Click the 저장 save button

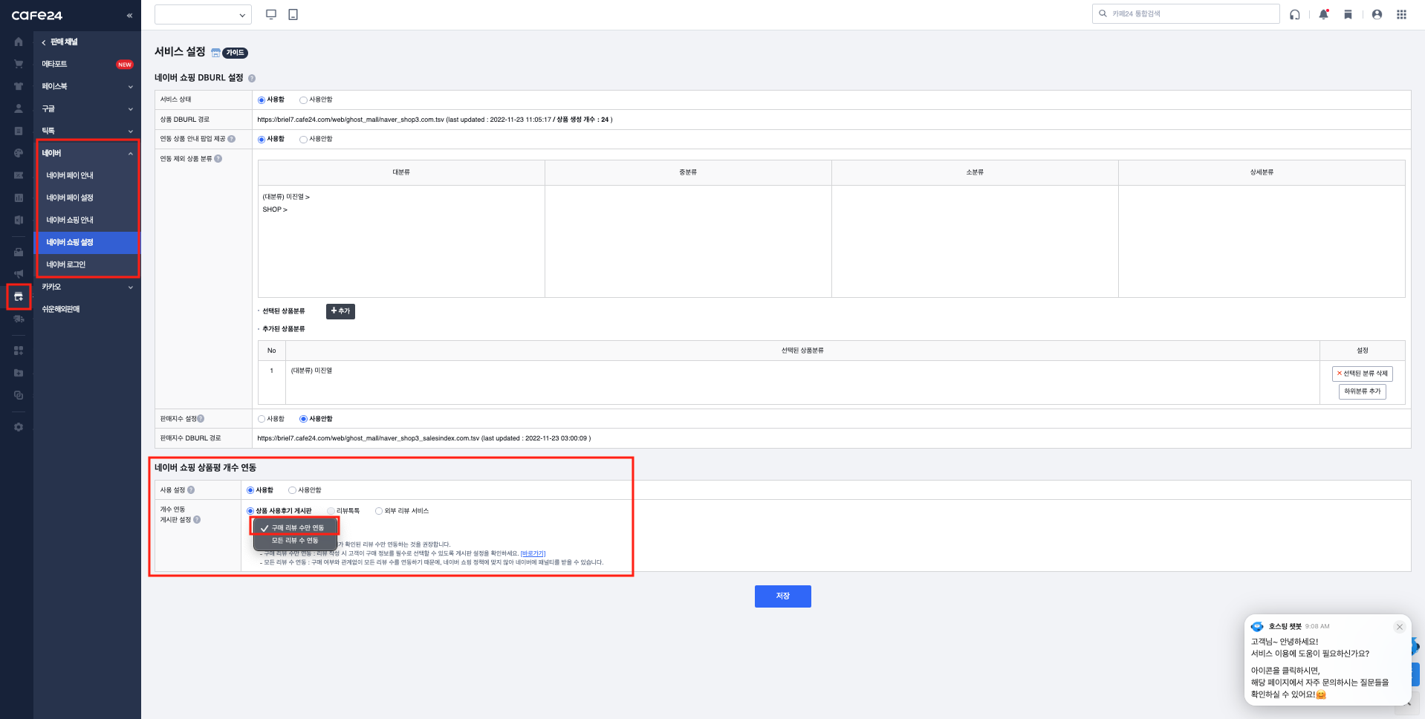[x=782, y=596]
